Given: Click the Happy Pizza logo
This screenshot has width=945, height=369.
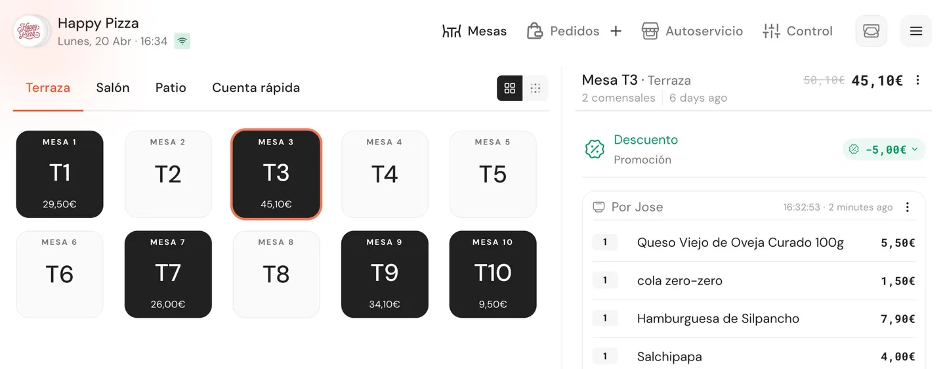Looking at the screenshot, I should coord(30,32).
